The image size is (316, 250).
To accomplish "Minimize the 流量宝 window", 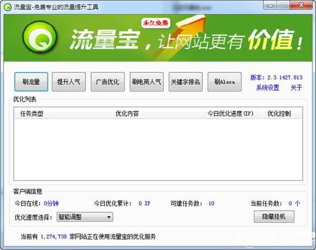I will (270, 6).
